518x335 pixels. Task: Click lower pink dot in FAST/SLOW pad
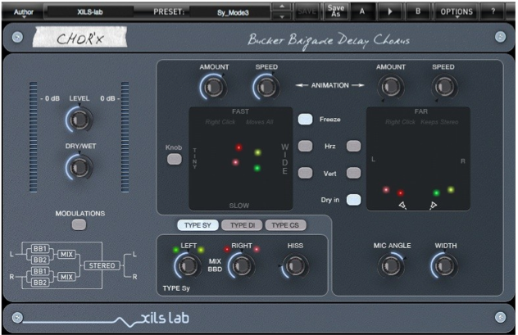[235, 162]
